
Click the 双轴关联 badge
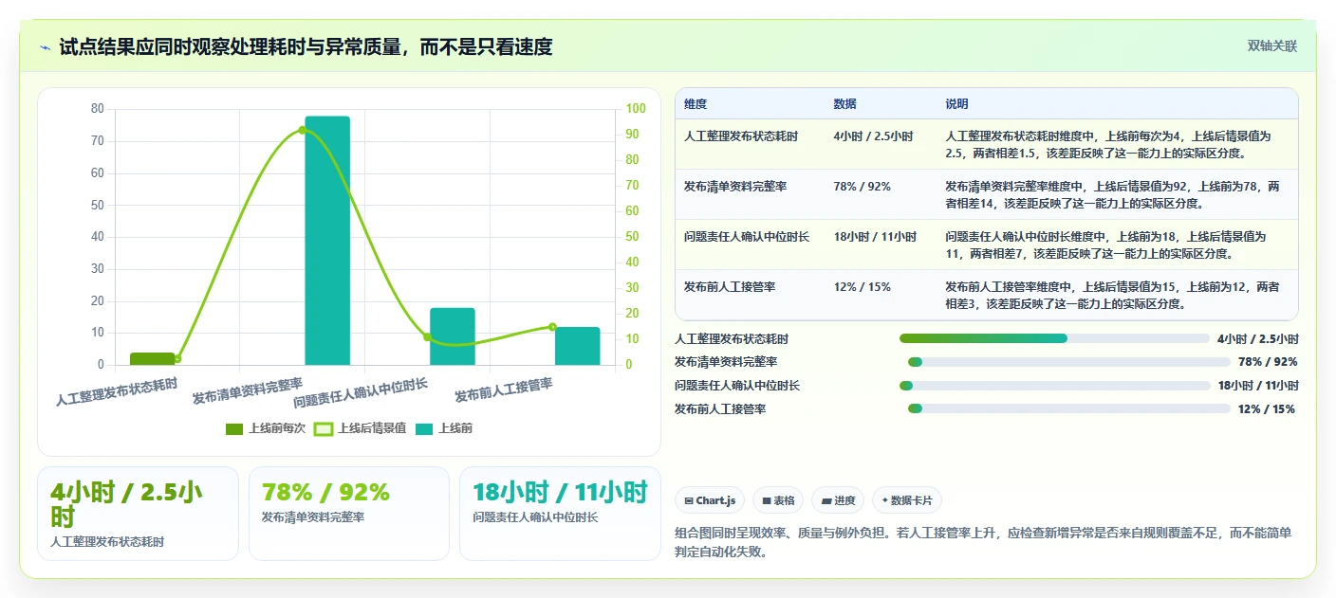pyautogui.click(x=1271, y=45)
